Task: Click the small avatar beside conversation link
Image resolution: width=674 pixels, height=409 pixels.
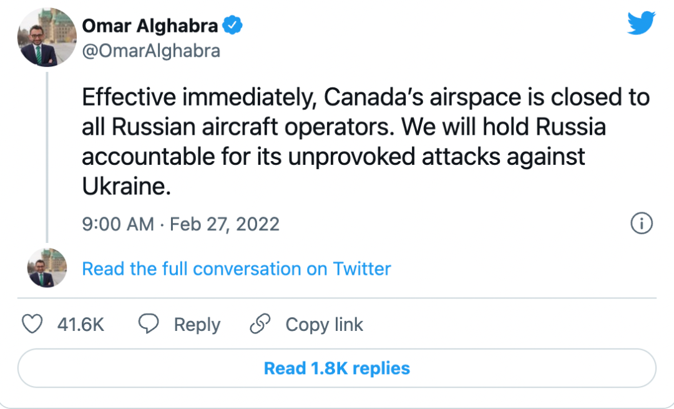Action: coord(47,268)
